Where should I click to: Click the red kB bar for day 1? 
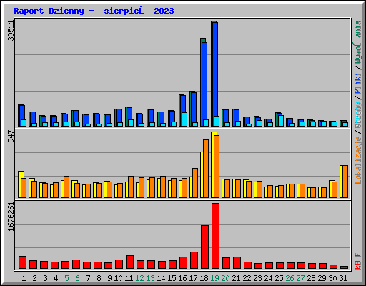(x=22, y=262)
